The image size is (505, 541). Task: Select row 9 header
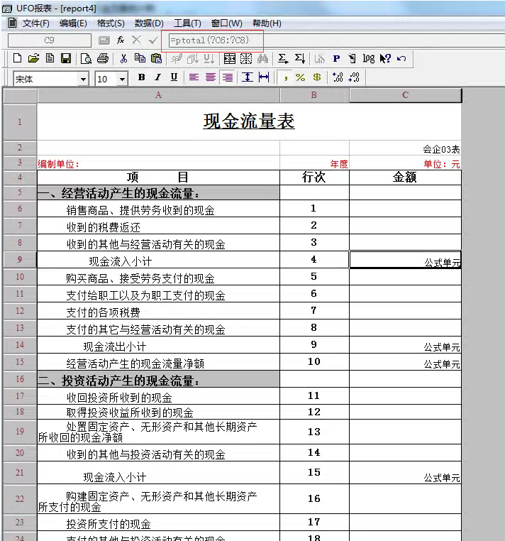(20, 259)
